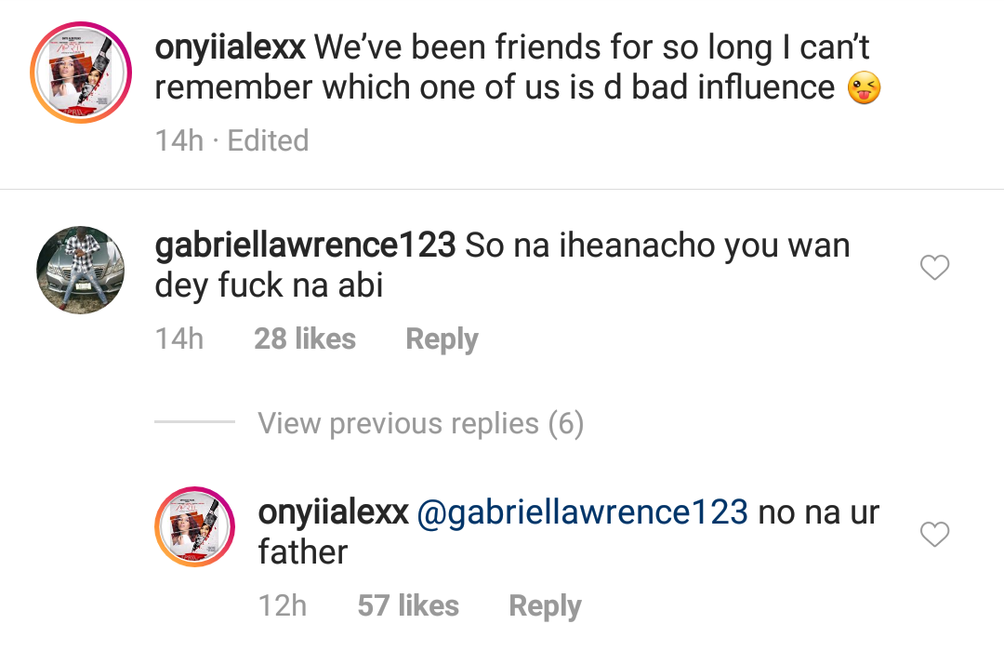Follow the @gabriellawrence123 mention link
Image resolution: width=1004 pixels, height=664 pixels.
point(583,512)
